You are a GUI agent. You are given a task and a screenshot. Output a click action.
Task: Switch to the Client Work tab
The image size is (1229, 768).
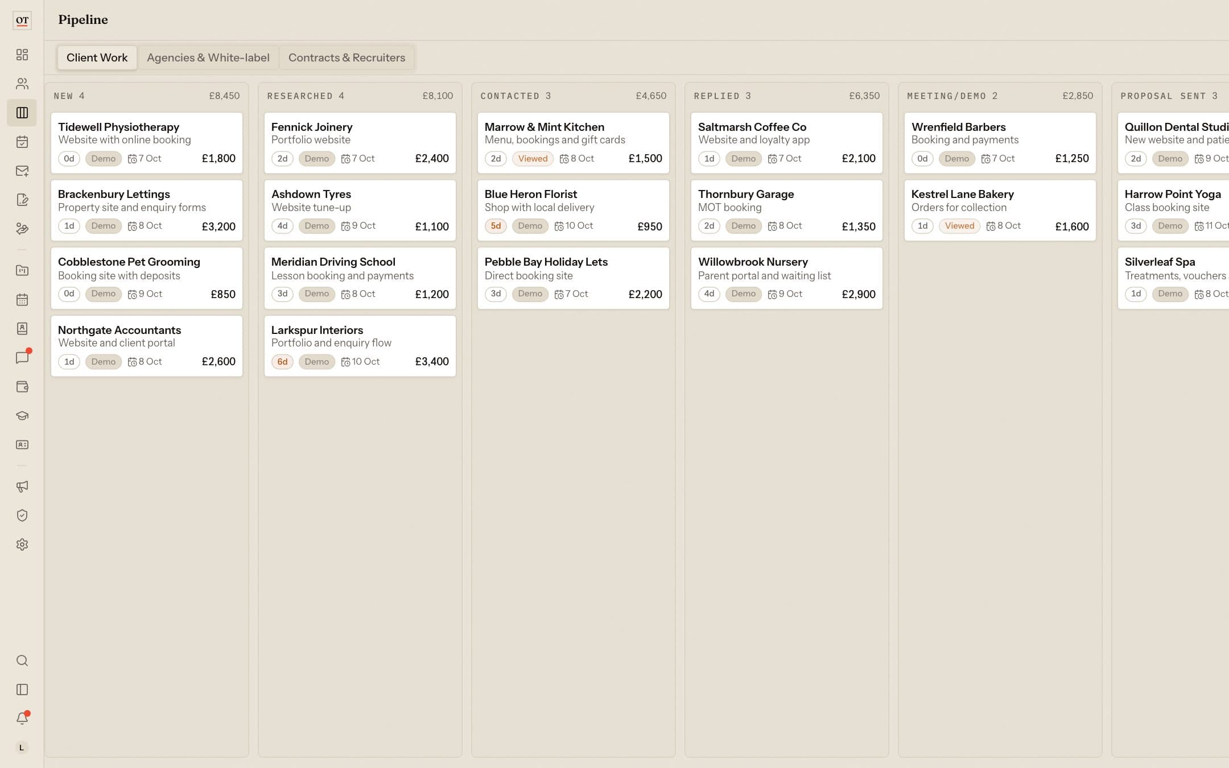[97, 57]
